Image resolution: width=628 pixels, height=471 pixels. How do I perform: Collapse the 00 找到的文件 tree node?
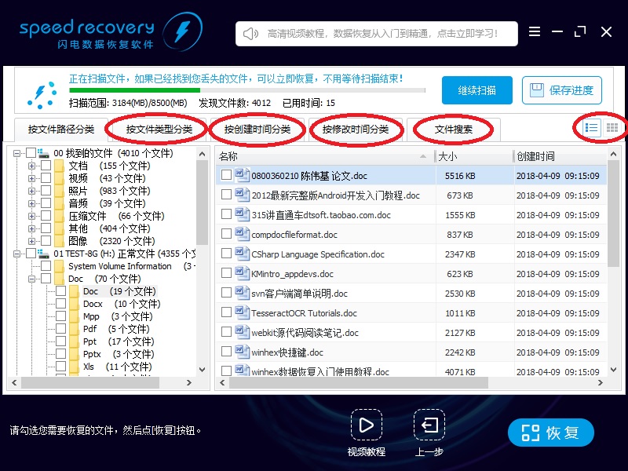(x=17, y=153)
